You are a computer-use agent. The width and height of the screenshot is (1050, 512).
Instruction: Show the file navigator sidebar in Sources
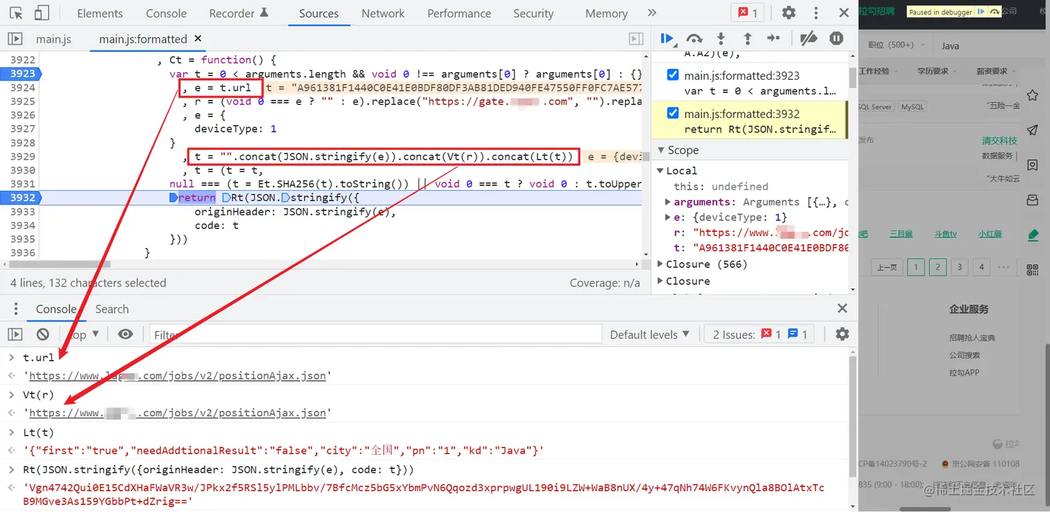[15, 39]
